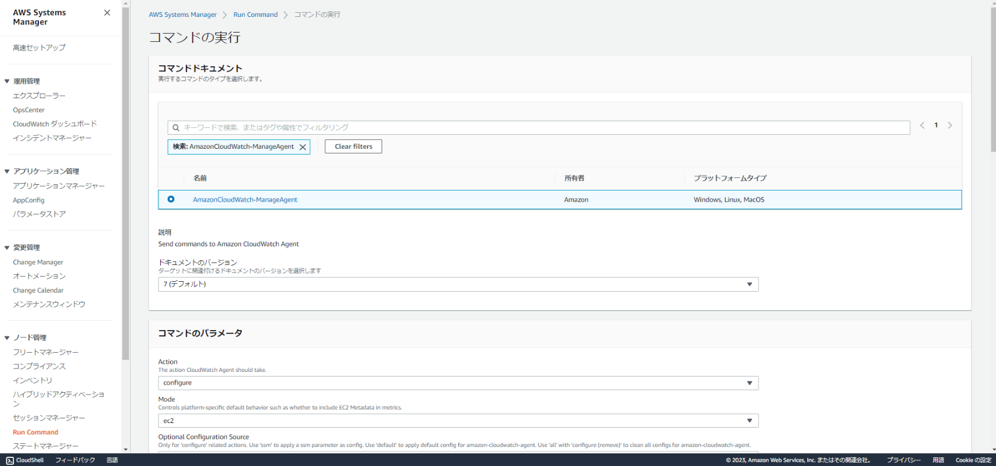Open コンプライアンス in sidebar
Screen dimensions: 996x466
[39, 366]
